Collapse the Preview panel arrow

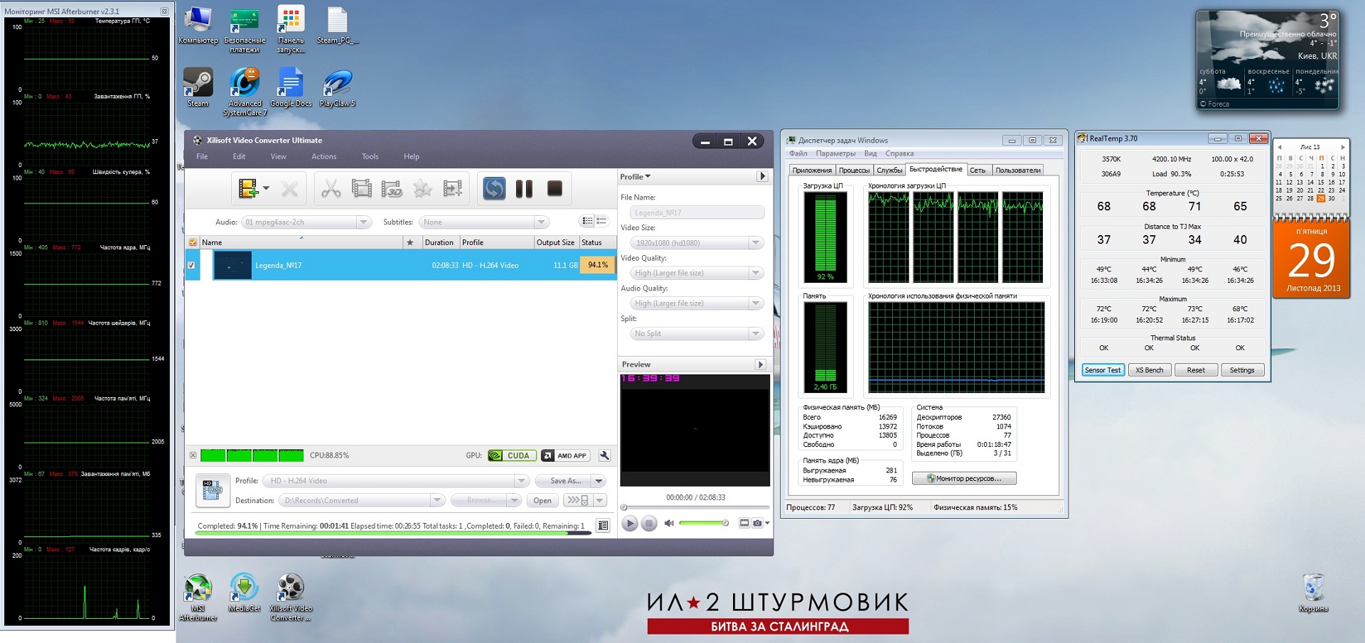761,364
